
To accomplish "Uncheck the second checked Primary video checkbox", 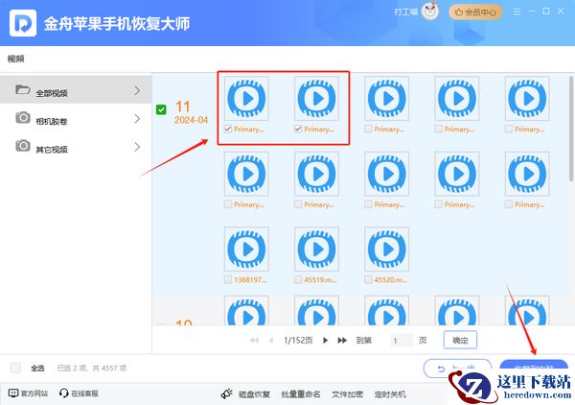I will pyautogui.click(x=298, y=129).
